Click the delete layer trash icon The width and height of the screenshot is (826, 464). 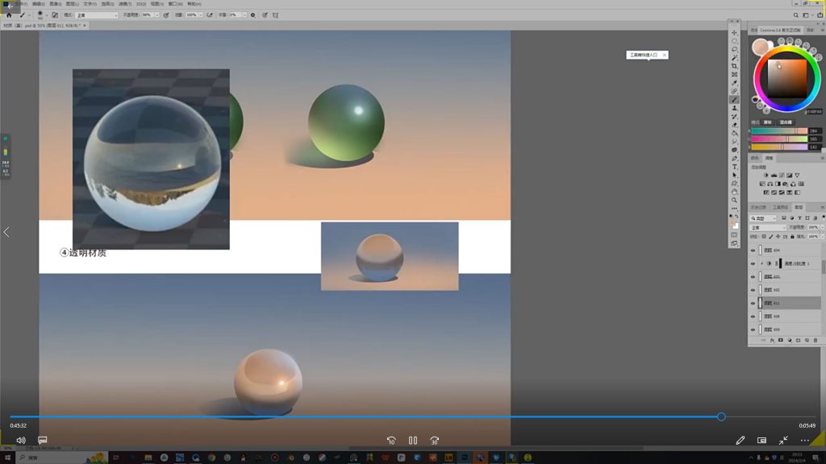click(x=816, y=341)
